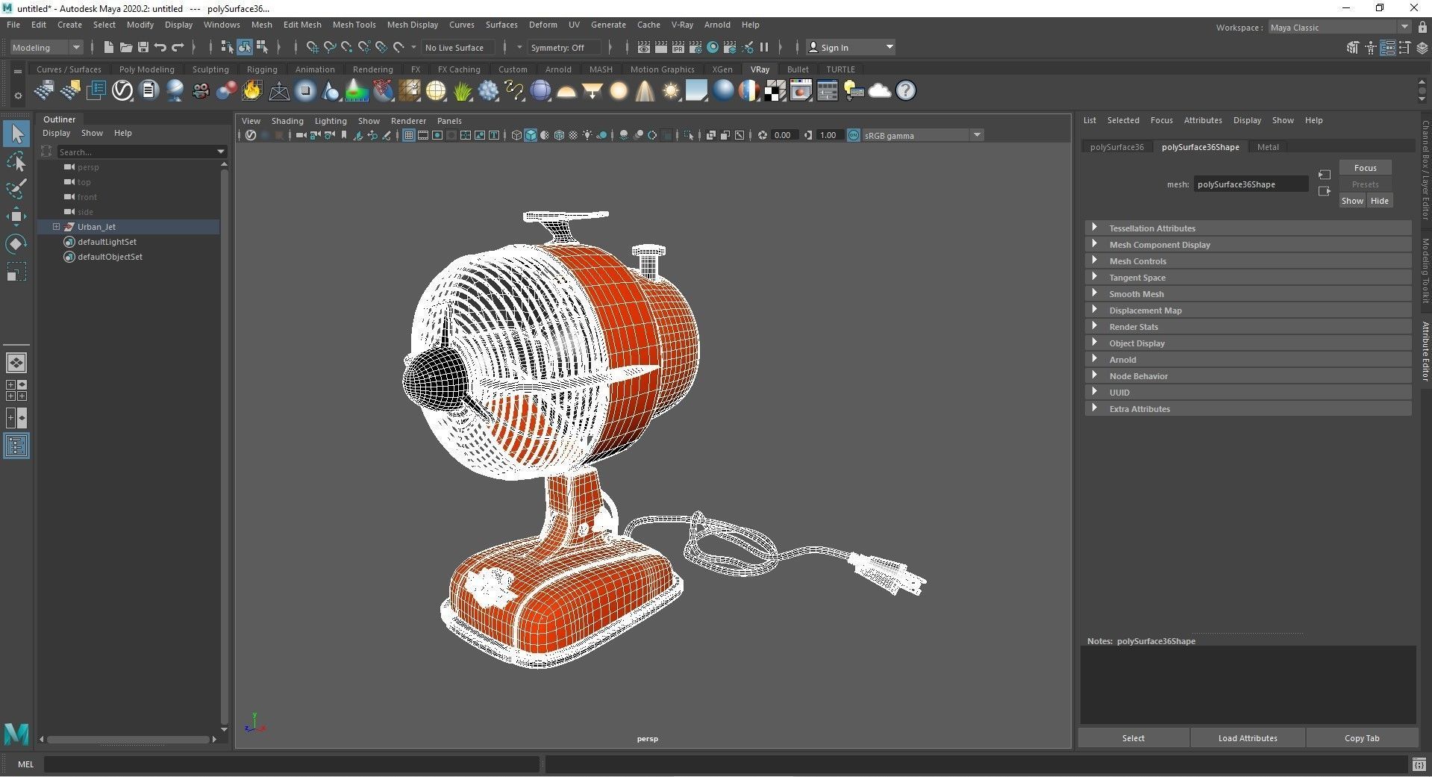The width and height of the screenshot is (1432, 777).
Task: Expand Tessellation Attributes section
Action: pyautogui.click(x=1248, y=228)
